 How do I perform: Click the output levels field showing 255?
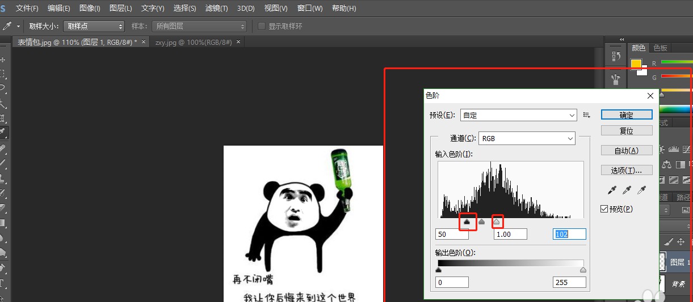click(x=569, y=282)
